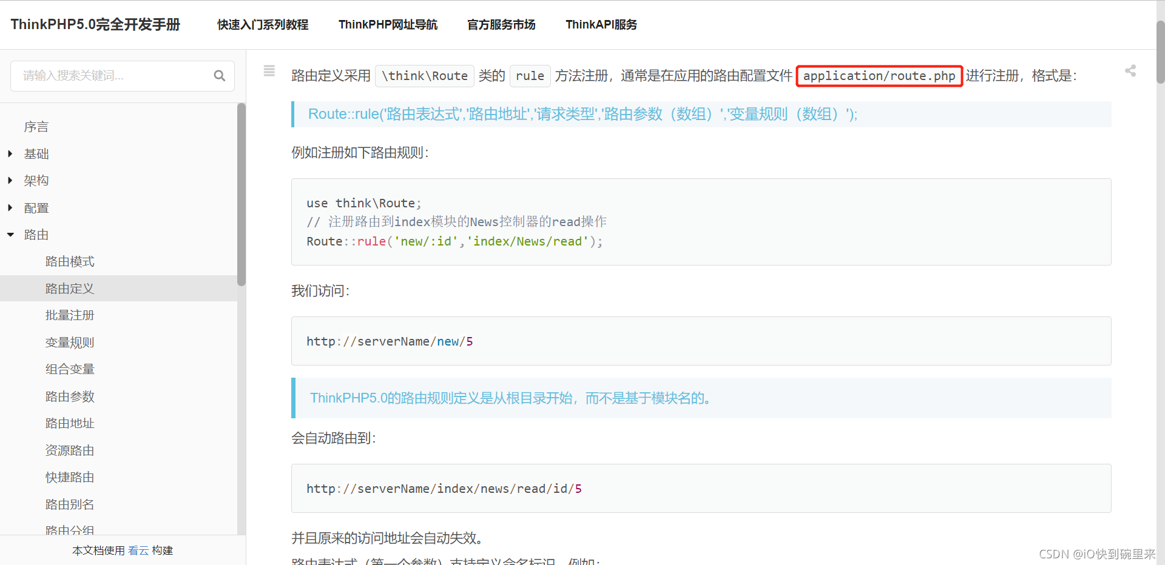
Task: Click the rule inline code tag
Action: point(530,76)
